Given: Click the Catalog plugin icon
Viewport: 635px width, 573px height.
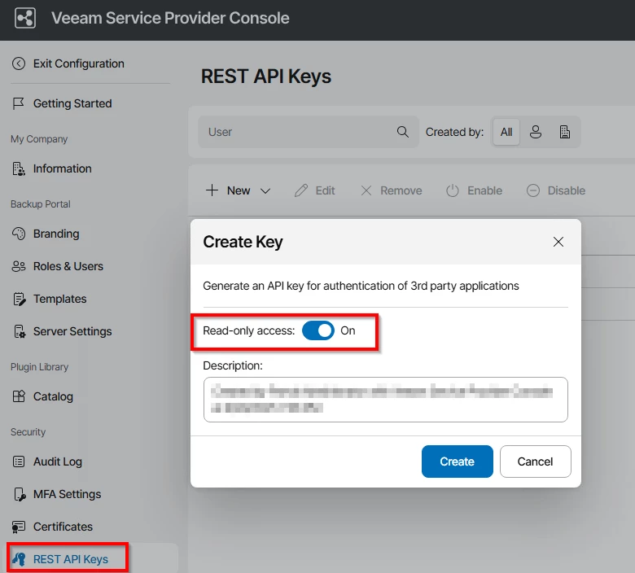Looking at the screenshot, I should pos(19,396).
